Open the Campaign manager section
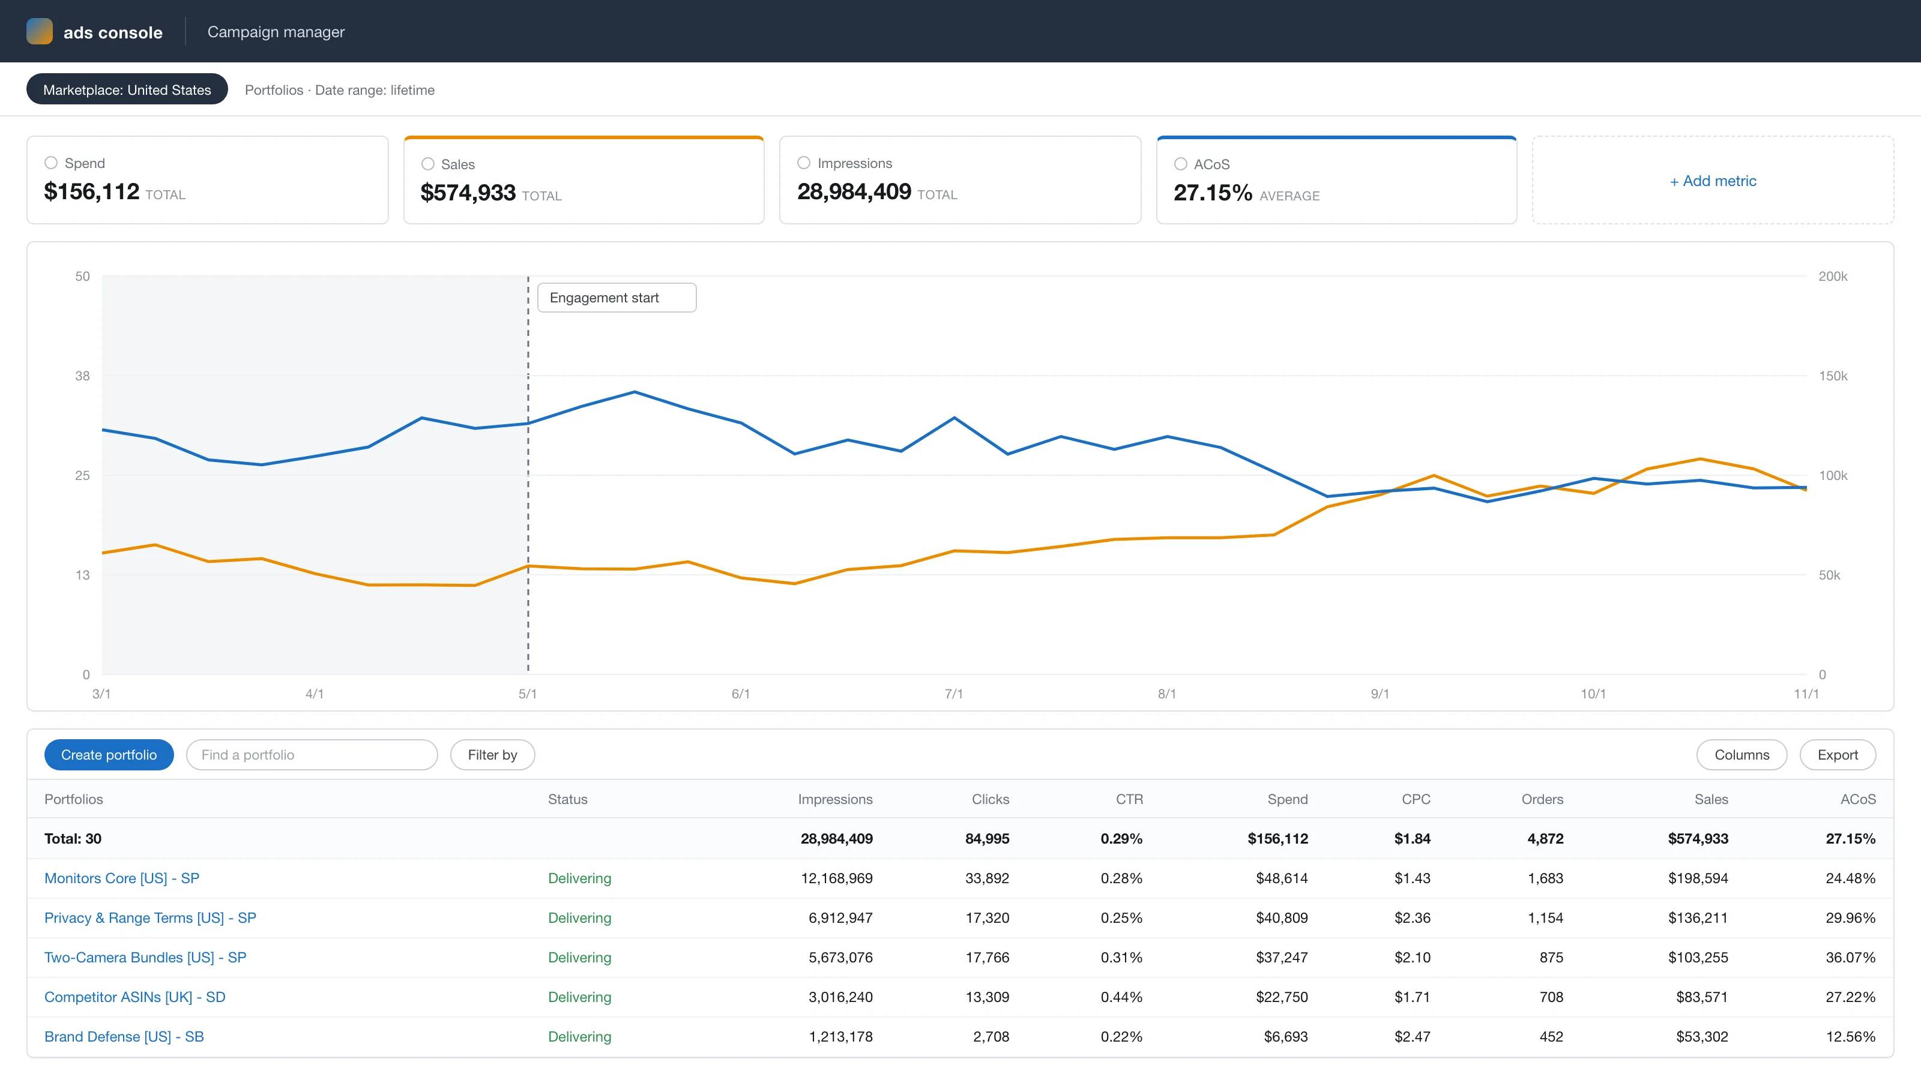 276,31
